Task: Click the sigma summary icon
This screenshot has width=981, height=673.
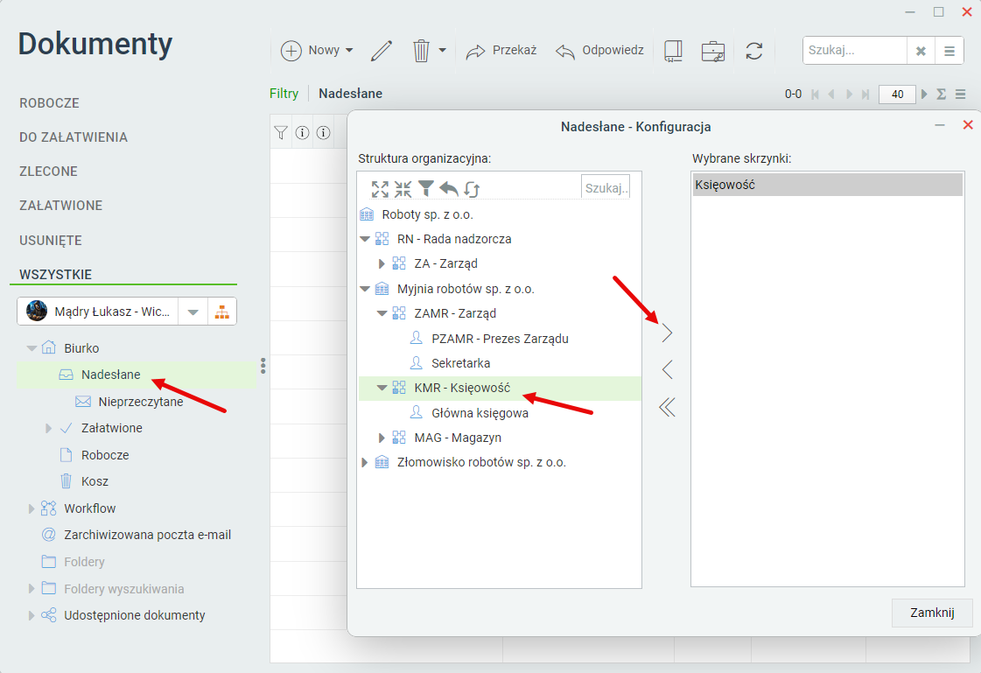Action: coord(941,95)
